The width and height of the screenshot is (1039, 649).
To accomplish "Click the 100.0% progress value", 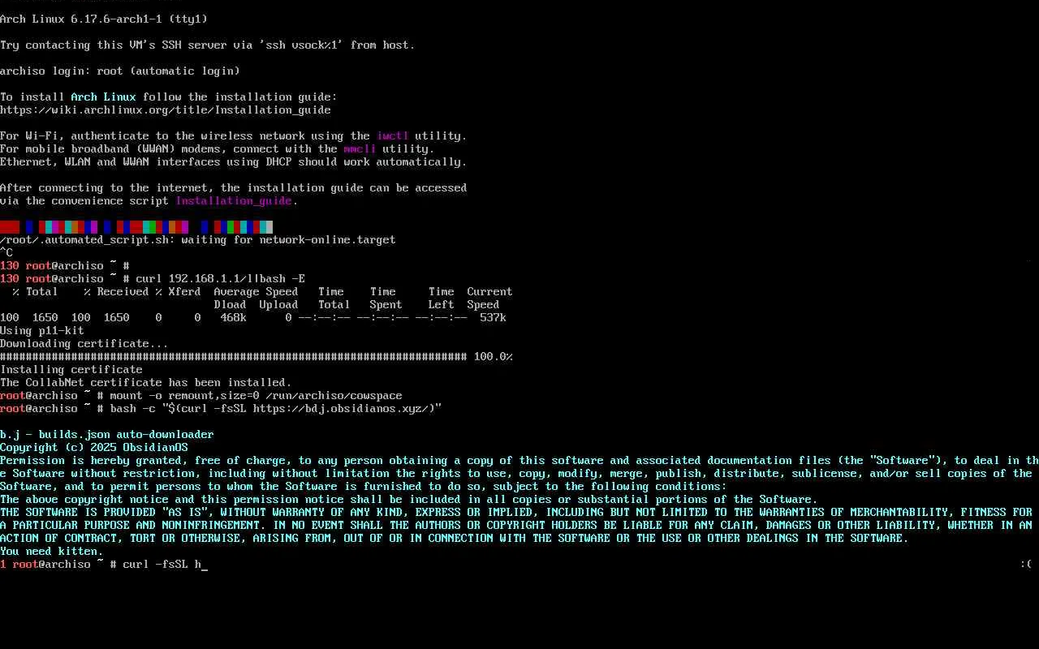I will point(494,356).
